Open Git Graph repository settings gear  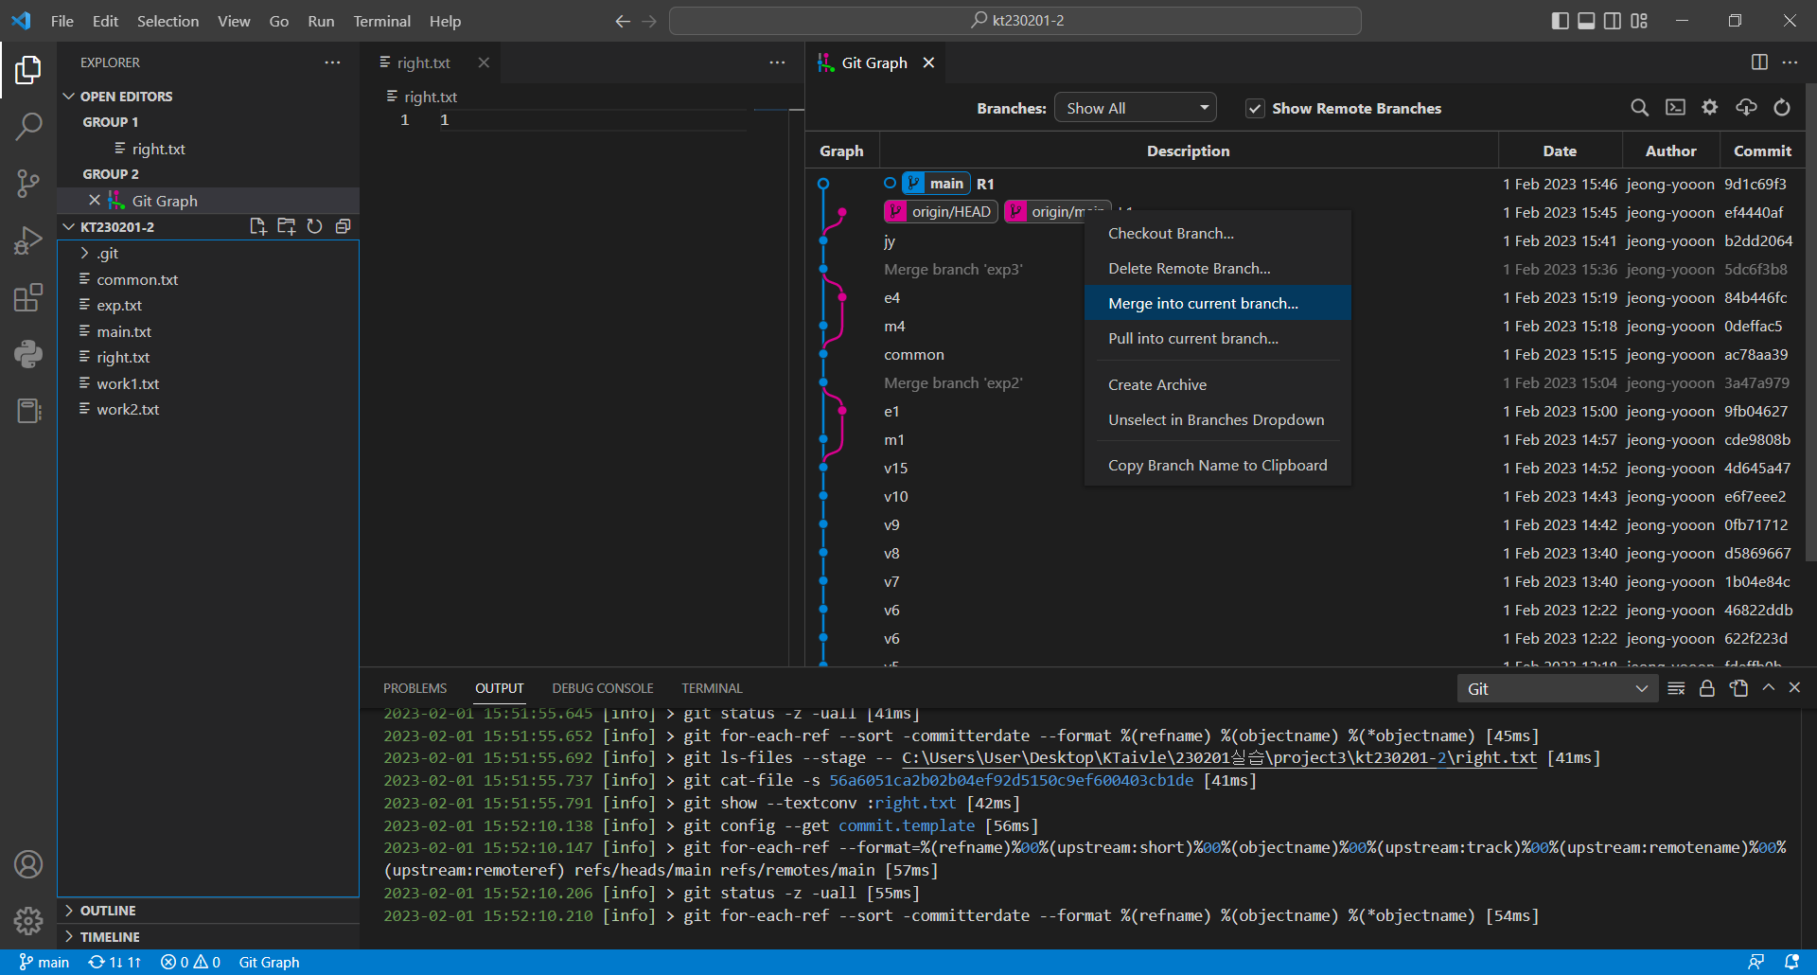tap(1710, 108)
